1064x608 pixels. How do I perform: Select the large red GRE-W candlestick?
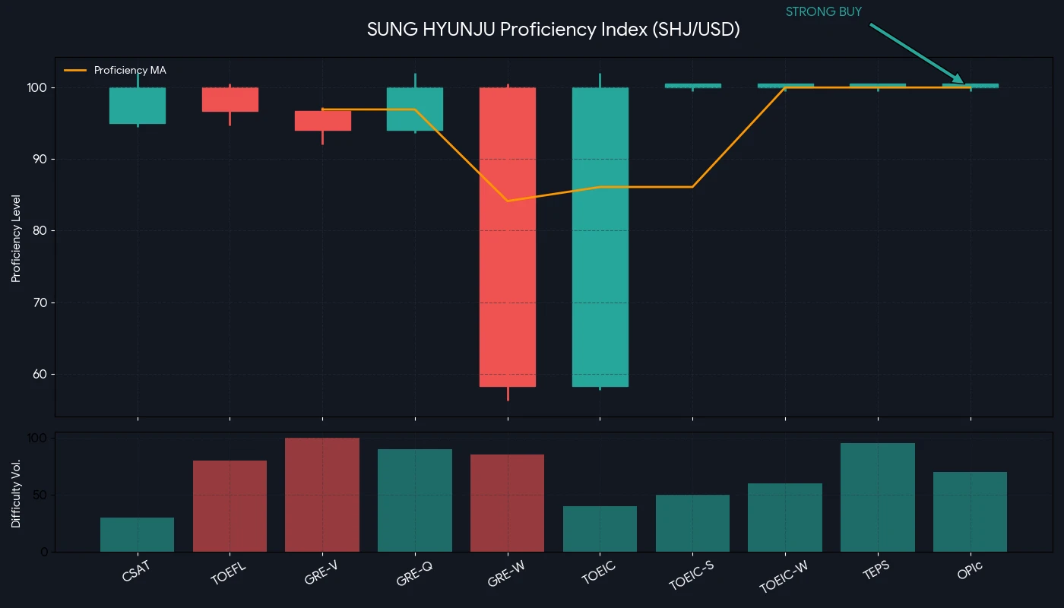[508, 237]
